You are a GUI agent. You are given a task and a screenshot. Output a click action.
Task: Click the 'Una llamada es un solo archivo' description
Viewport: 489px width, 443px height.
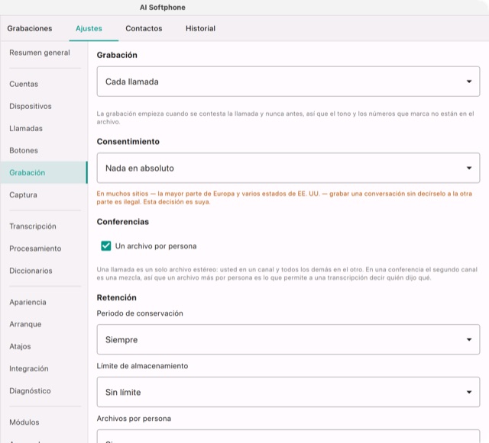point(287,274)
